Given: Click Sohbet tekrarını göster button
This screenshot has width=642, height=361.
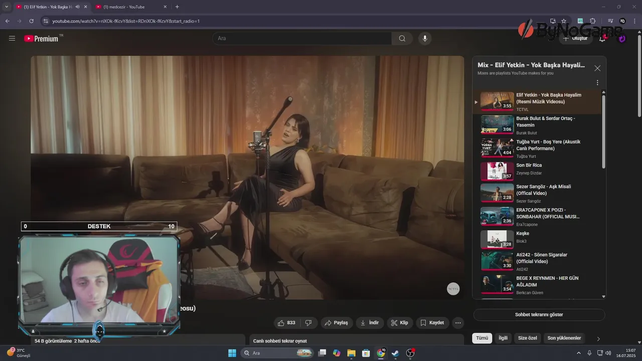Looking at the screenshot, I should [539, 315].
